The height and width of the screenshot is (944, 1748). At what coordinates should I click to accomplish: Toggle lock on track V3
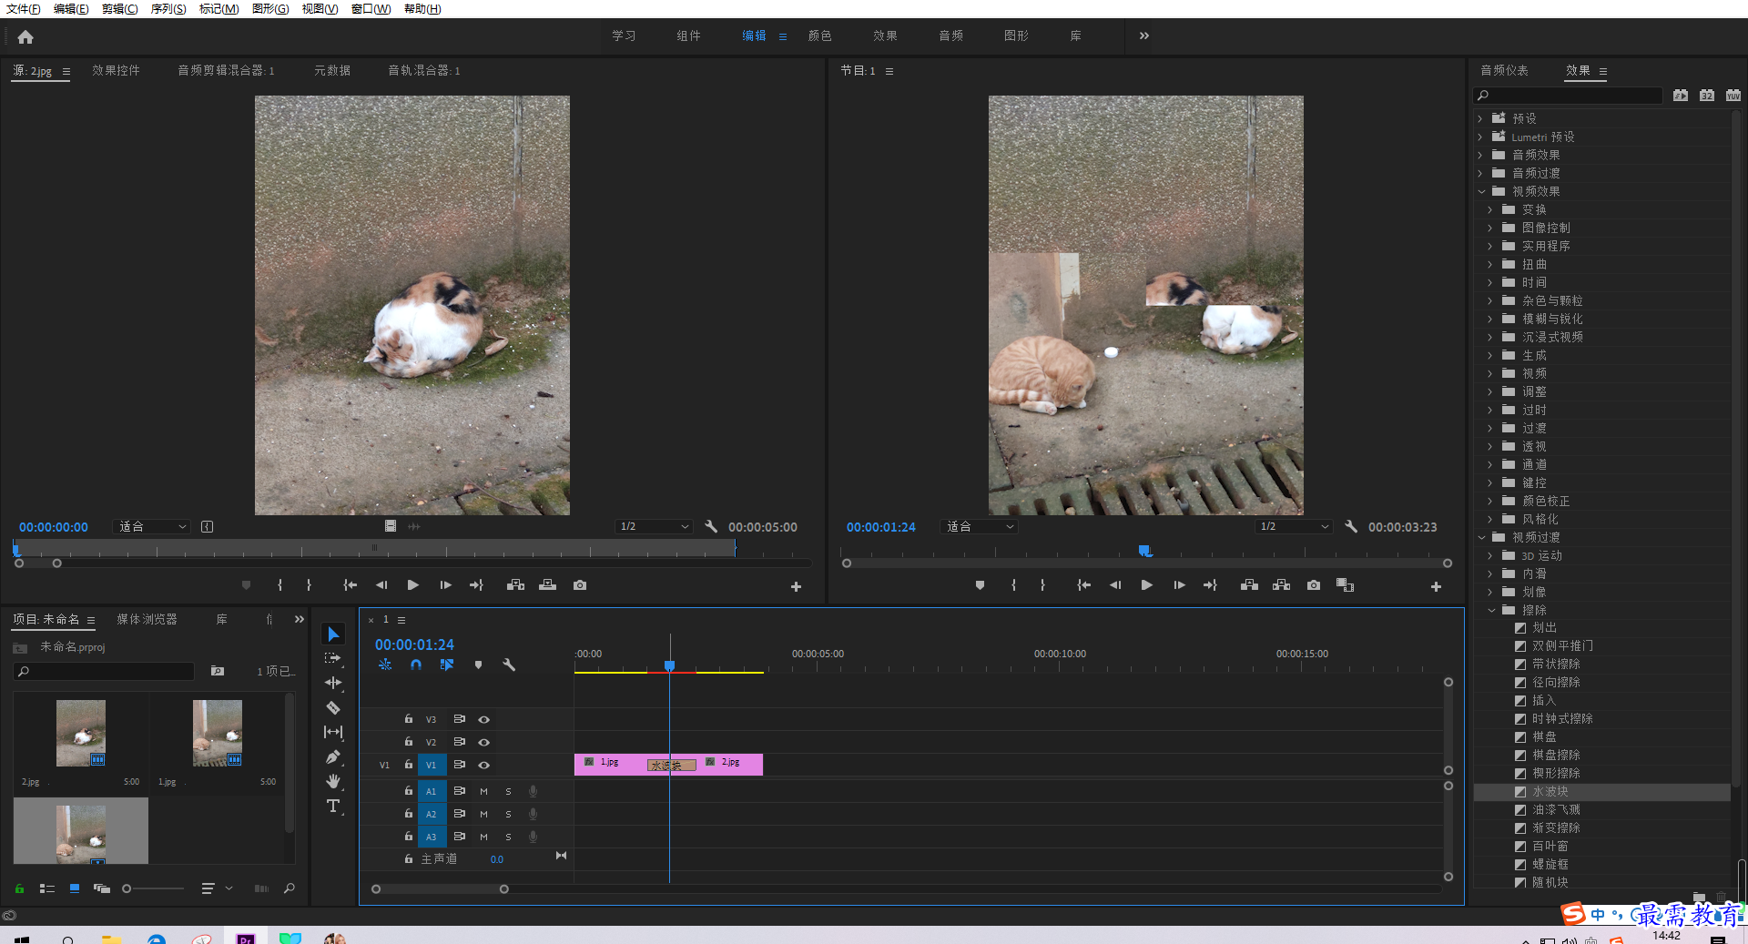tap(409, 719)
